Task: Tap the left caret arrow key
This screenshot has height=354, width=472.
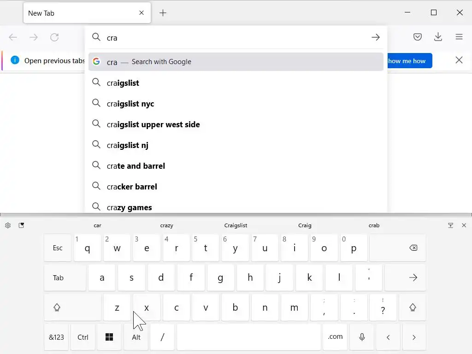Action: (388, 337)
